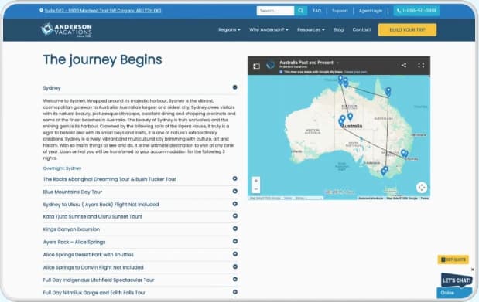Zoom out on the map
Viewport: 479px width, 302px height.
tap(256, 188)
